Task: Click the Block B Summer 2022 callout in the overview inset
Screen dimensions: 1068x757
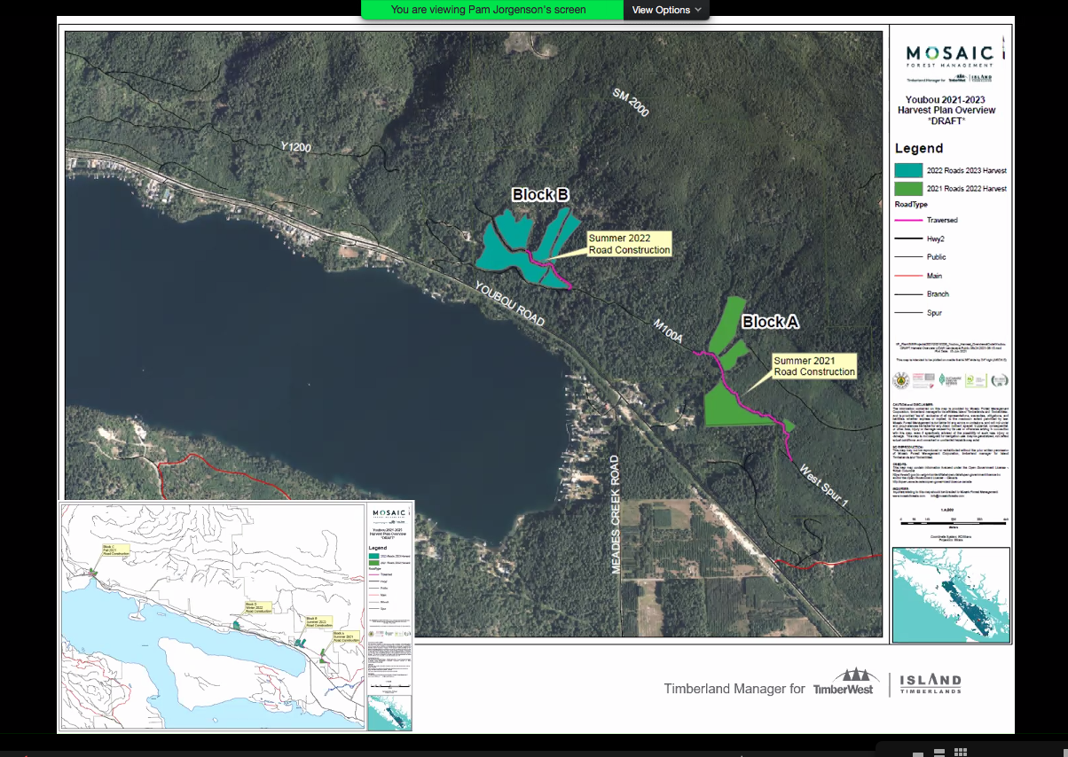Action: click(320, 621)
